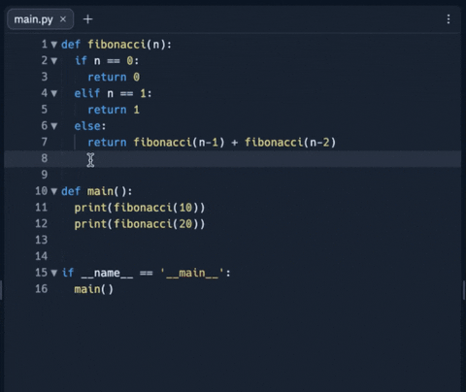This screenshot has width=466, height=392.
Task: Click line number 7 in gutter
Action: (45, 142)
